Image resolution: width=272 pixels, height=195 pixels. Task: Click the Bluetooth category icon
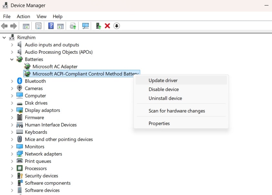(20, 81)
